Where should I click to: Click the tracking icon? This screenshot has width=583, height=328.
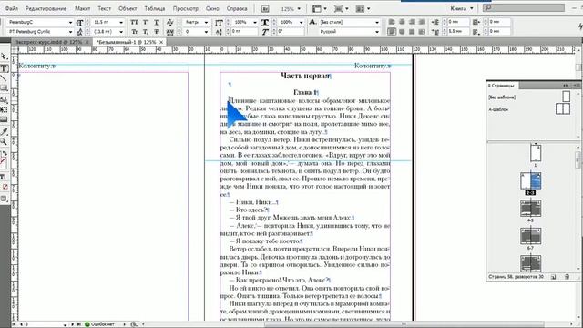point(170,32)
